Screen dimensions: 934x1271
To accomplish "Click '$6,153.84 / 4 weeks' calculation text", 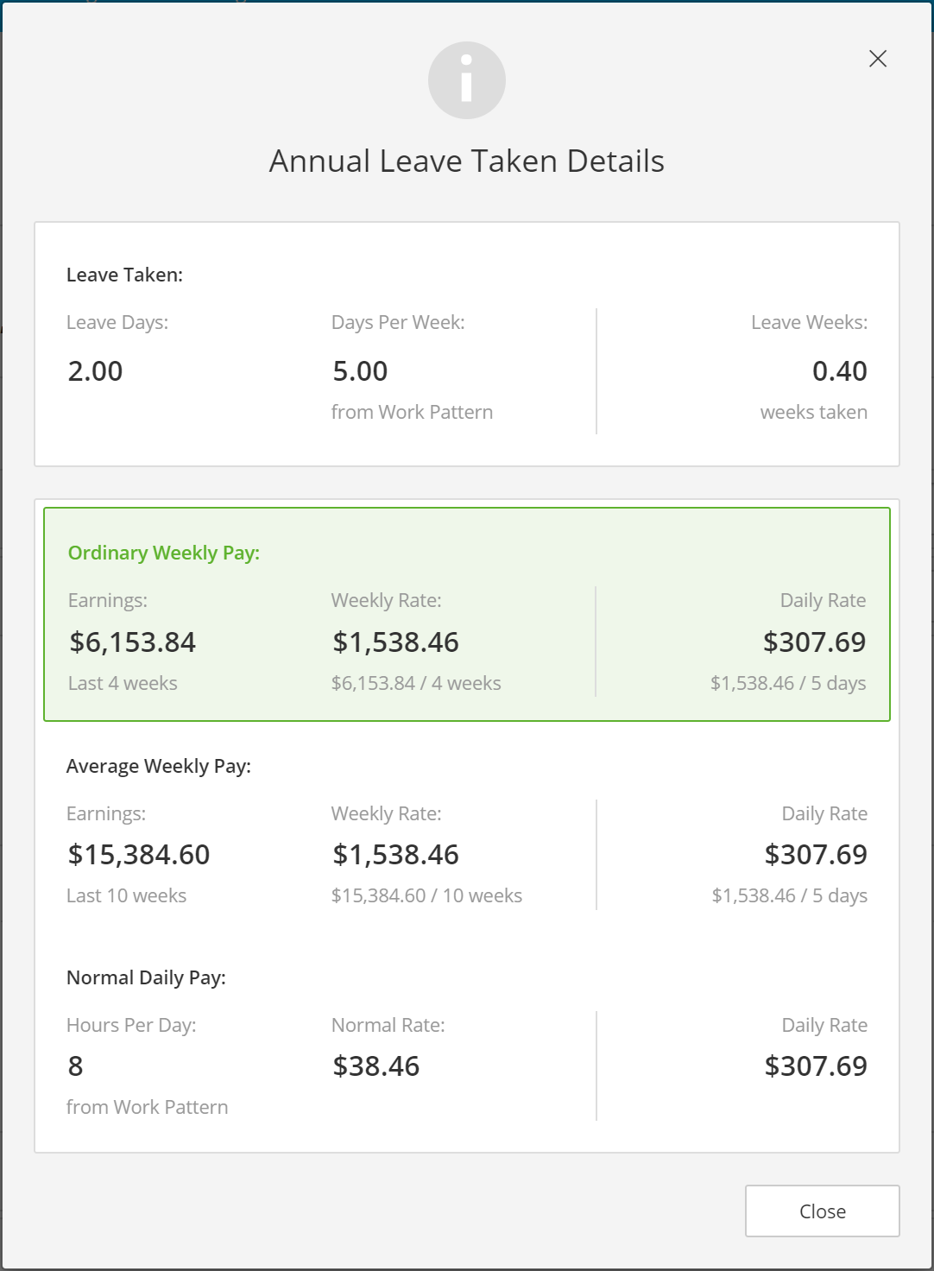I will coord(416,683).
